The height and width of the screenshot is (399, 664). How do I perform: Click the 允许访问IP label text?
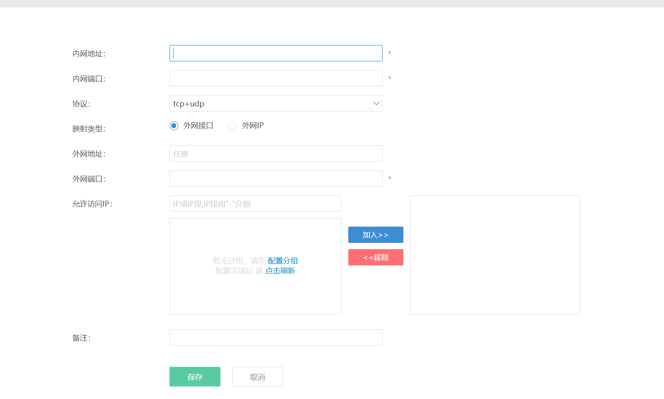pyautogui.click(x=92, y=204)
